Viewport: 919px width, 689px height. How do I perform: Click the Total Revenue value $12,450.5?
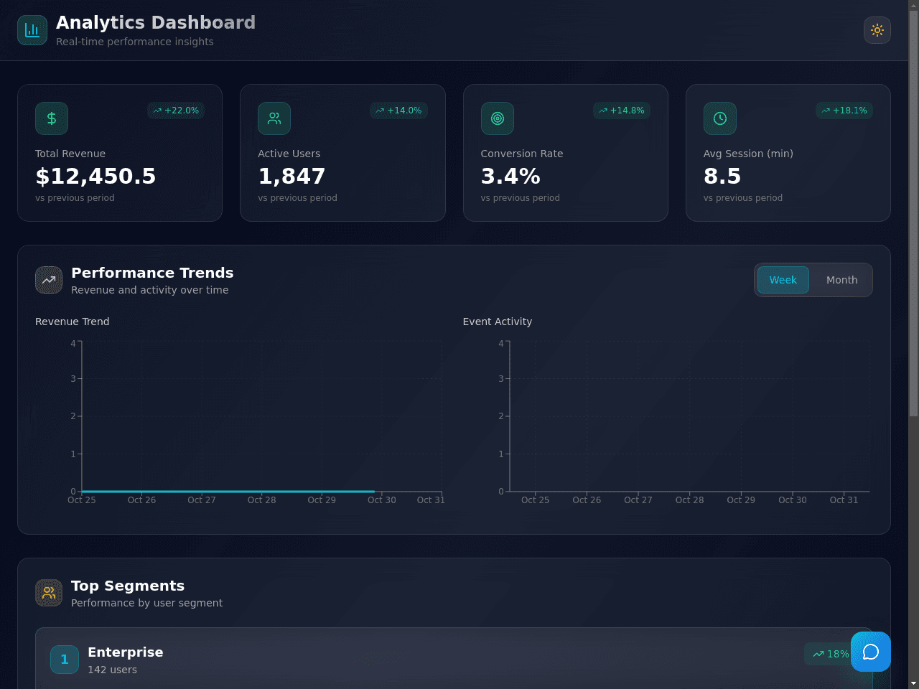click(x=95, y=176)
